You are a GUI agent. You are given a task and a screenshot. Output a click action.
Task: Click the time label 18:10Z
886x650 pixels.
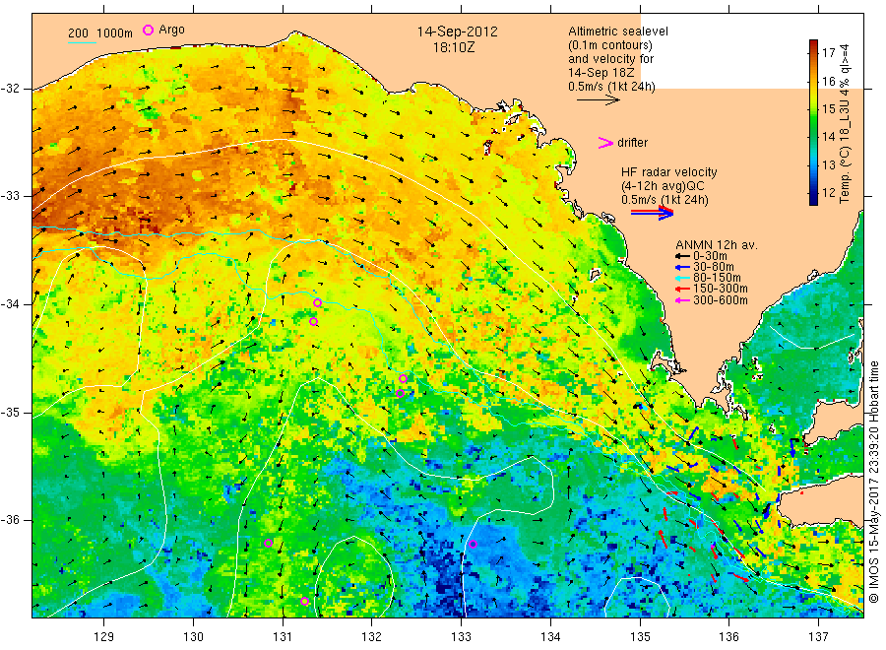(x=454, y=48)
